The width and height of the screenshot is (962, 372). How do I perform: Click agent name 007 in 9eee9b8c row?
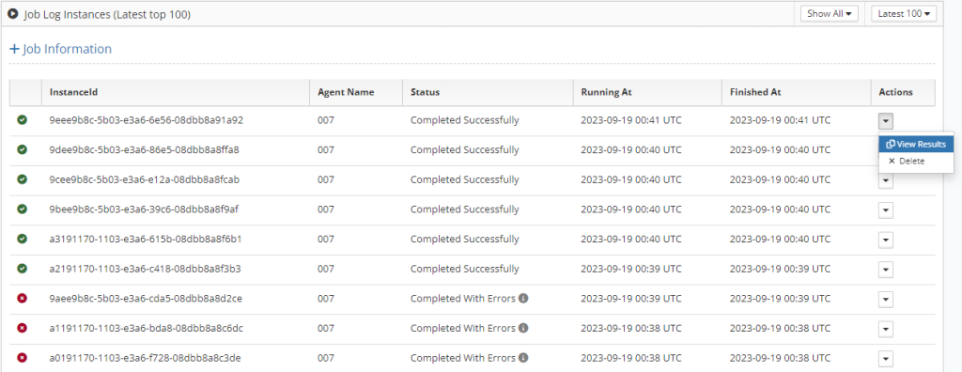click(x=326, y=120)
